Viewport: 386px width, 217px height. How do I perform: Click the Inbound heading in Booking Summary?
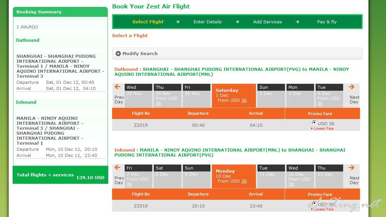26,102
